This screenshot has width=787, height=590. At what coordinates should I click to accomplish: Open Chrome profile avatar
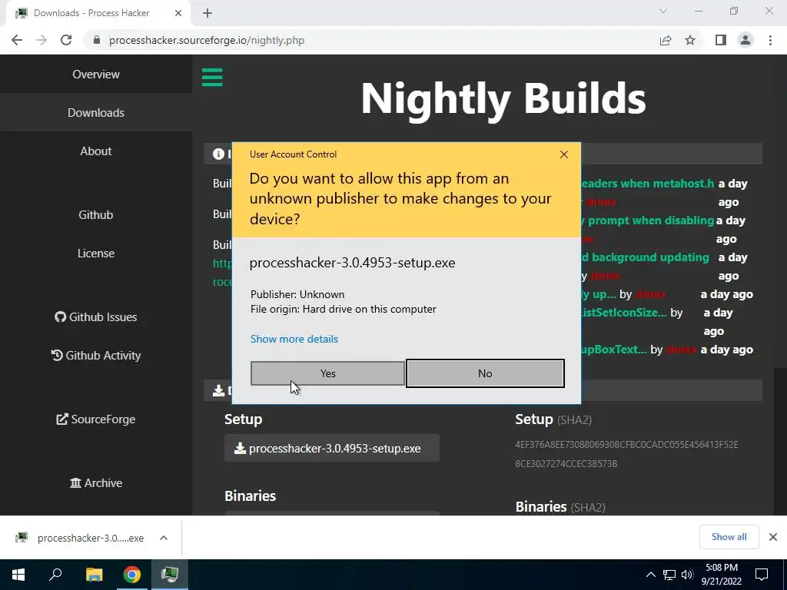(x=745, y=40)
